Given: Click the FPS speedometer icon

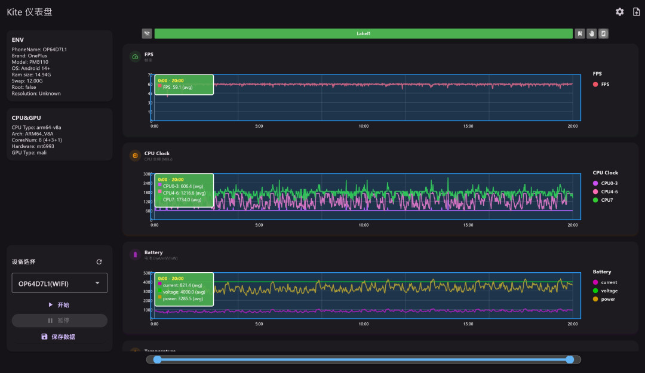Looking at the screenshot, I should coord(135,57).
